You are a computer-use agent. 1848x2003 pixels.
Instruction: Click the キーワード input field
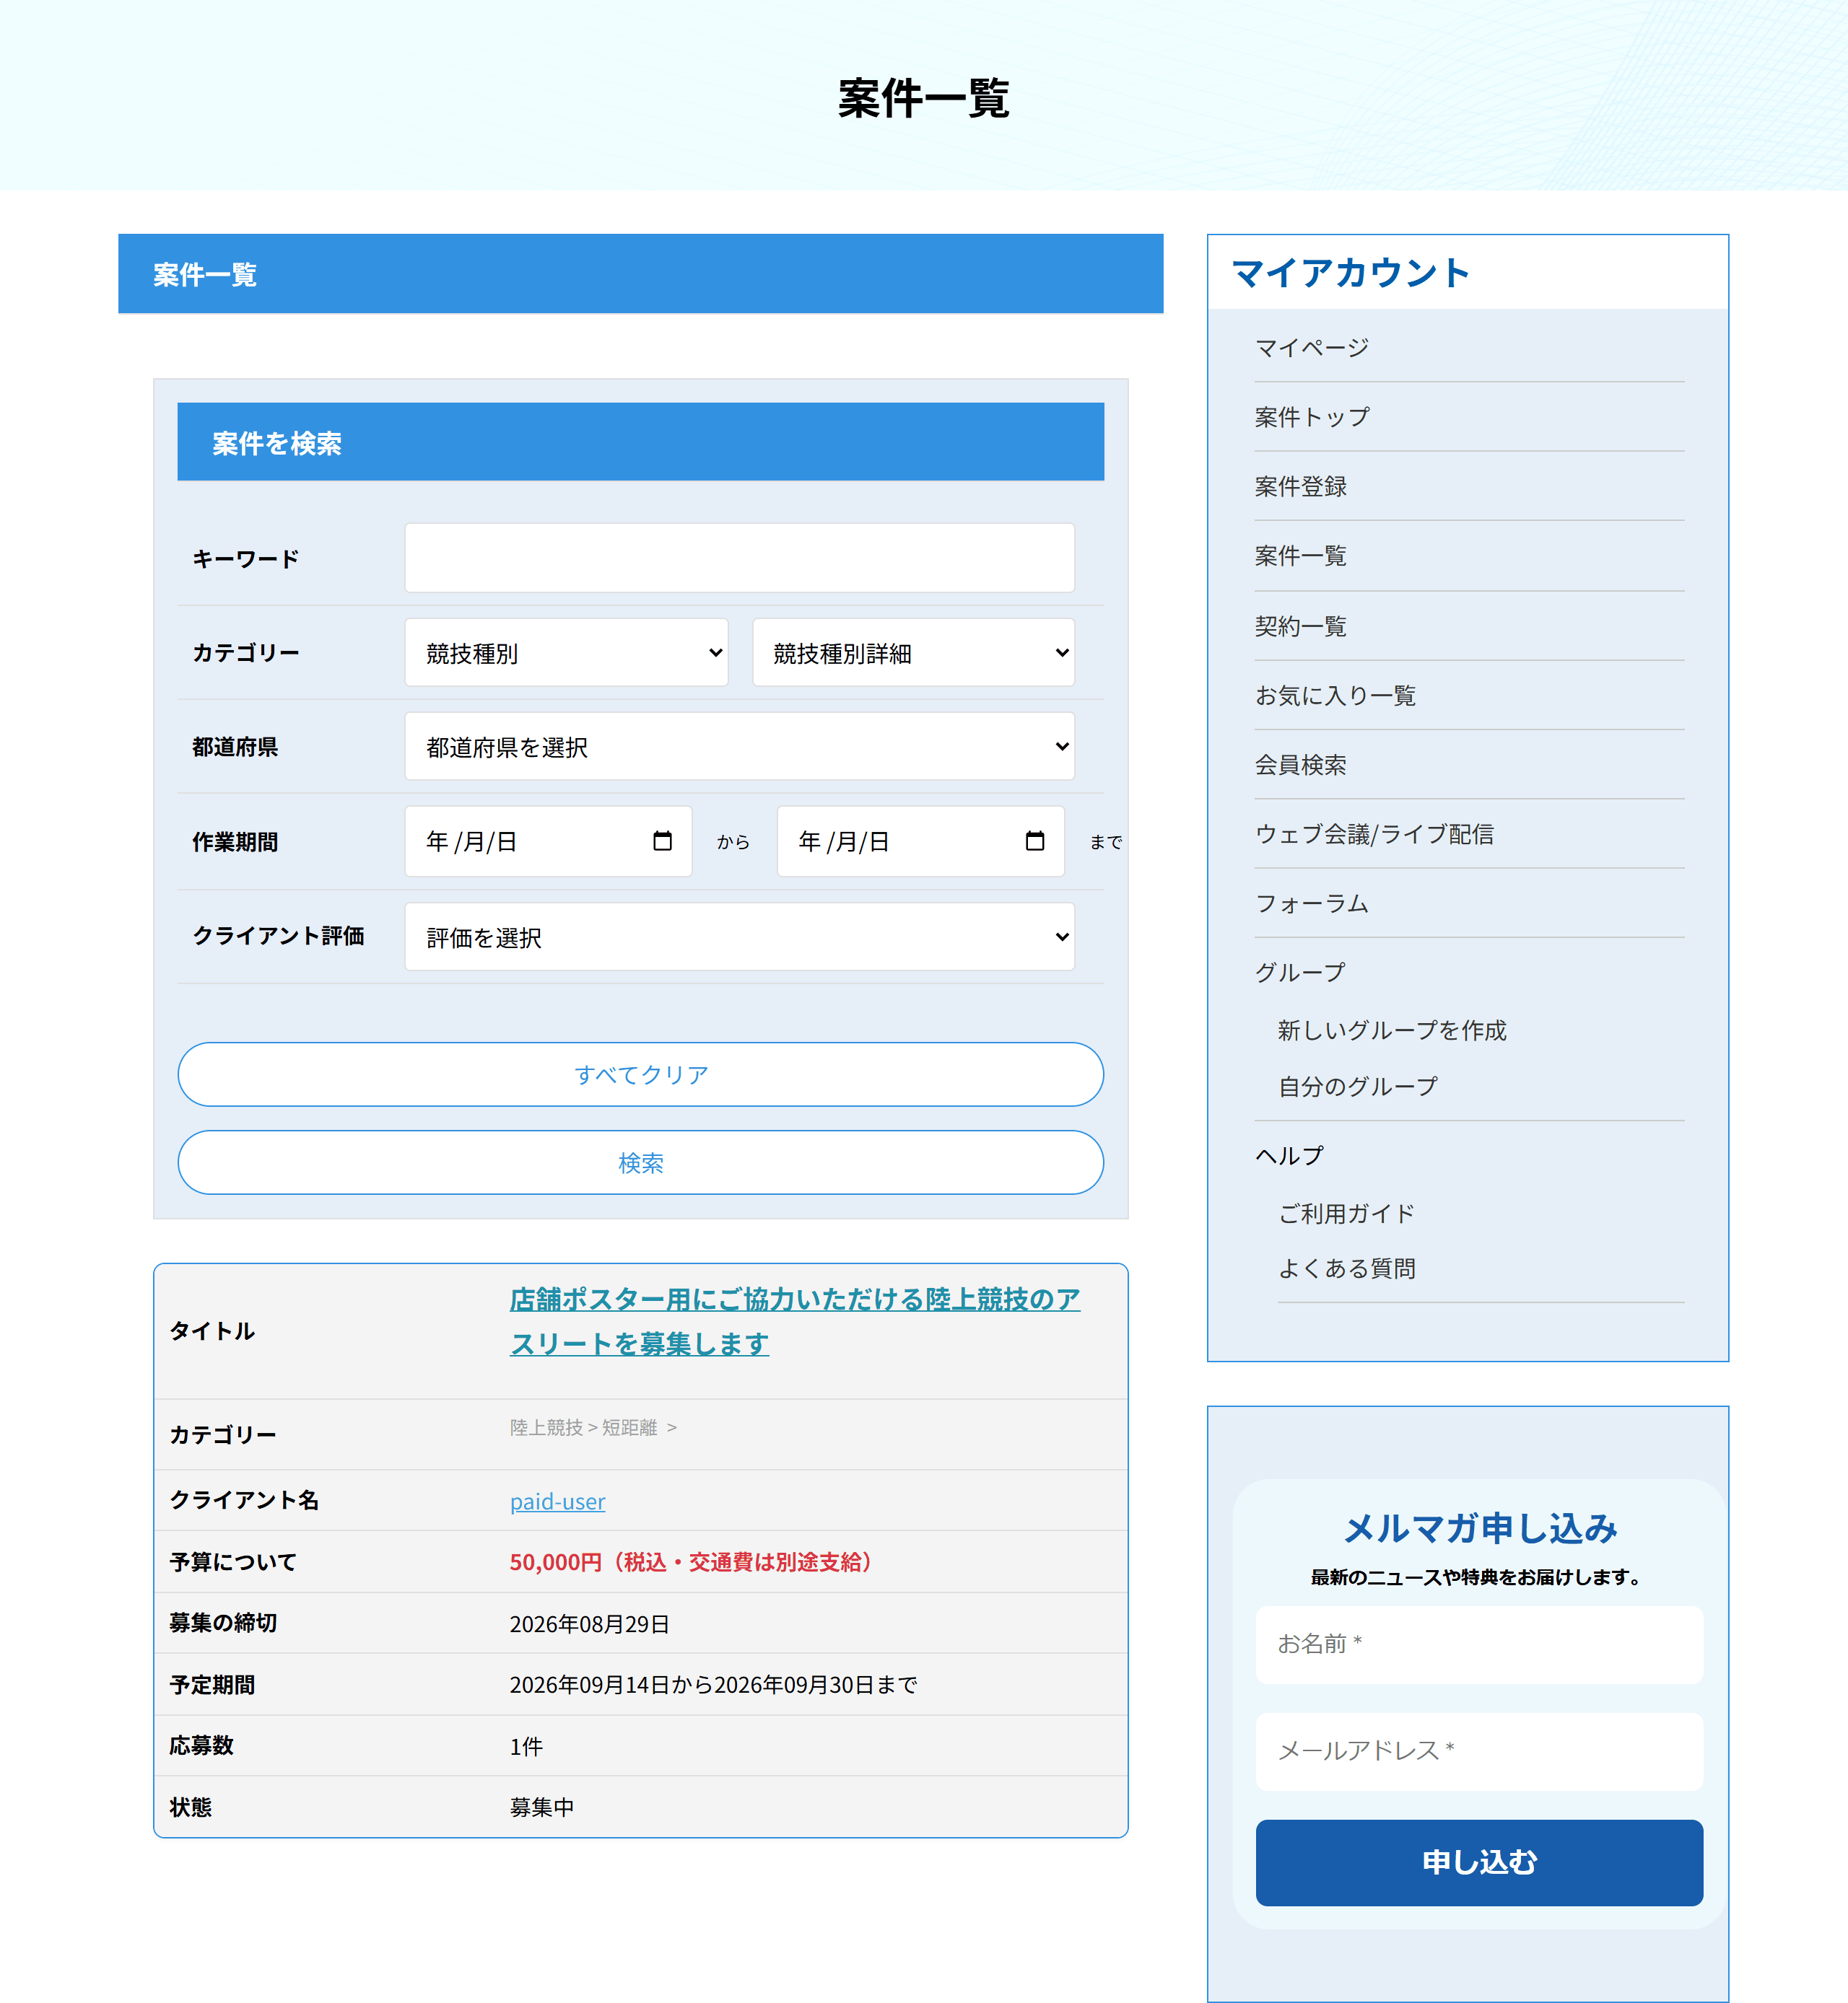tap(739, 558)
